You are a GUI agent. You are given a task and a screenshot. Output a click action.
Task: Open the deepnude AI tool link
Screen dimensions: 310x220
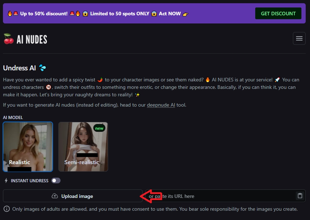pos(161,105)
